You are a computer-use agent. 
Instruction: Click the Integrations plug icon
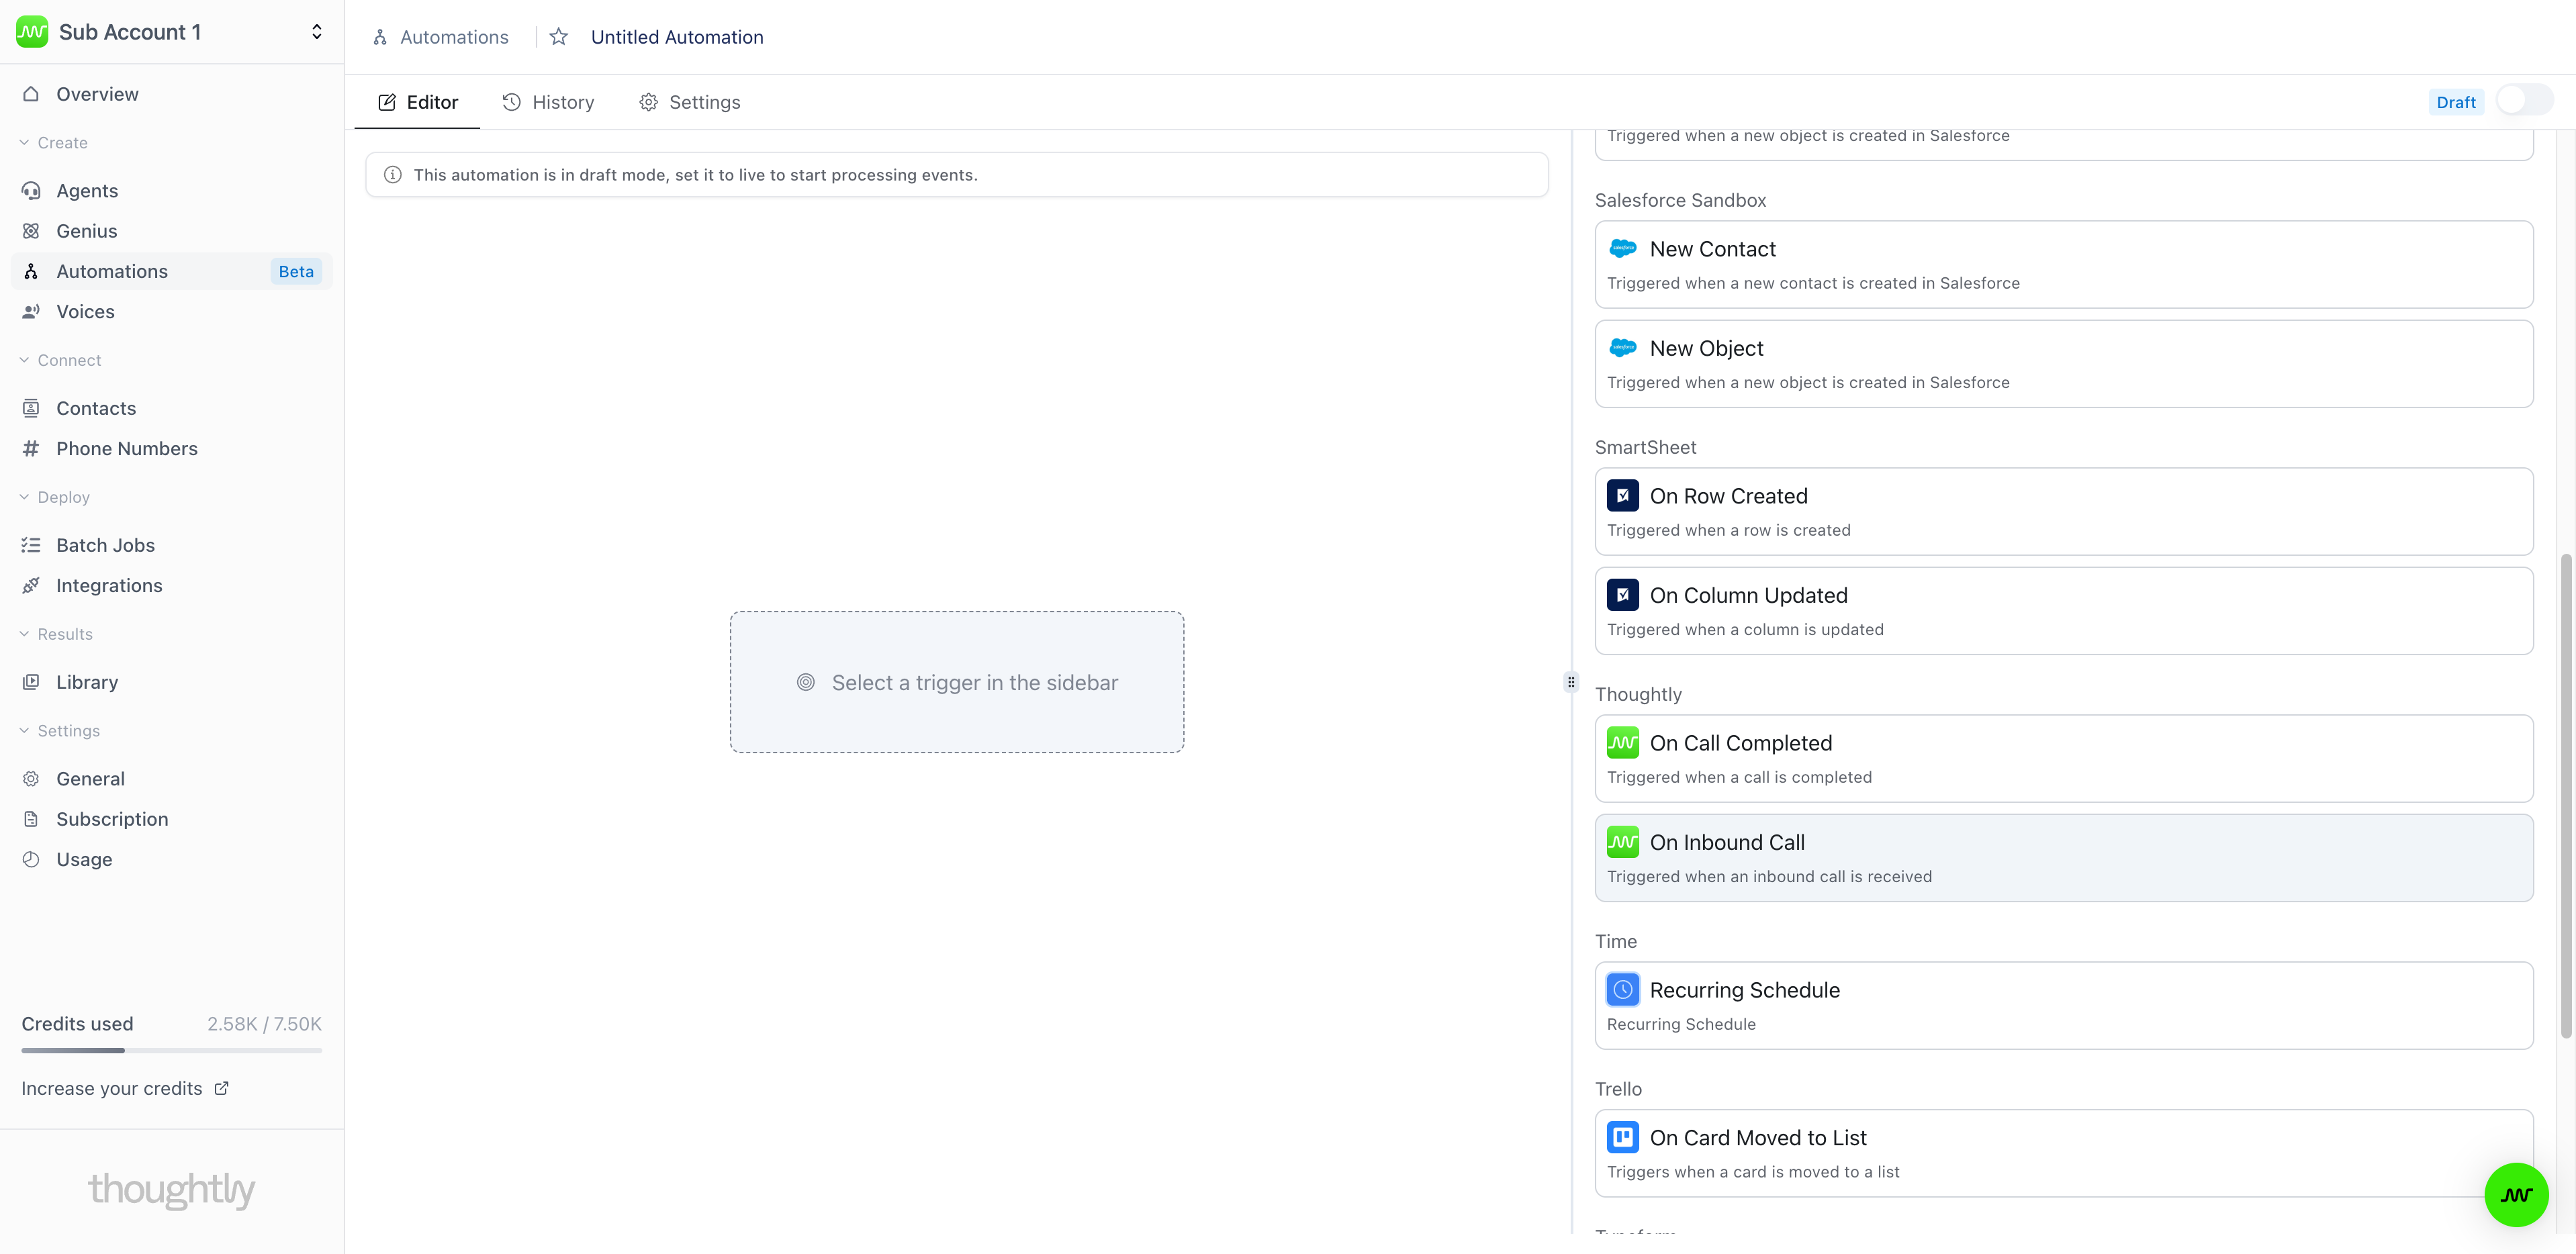click(31, 586)
